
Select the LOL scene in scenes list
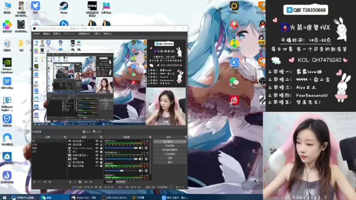point(49,152)
